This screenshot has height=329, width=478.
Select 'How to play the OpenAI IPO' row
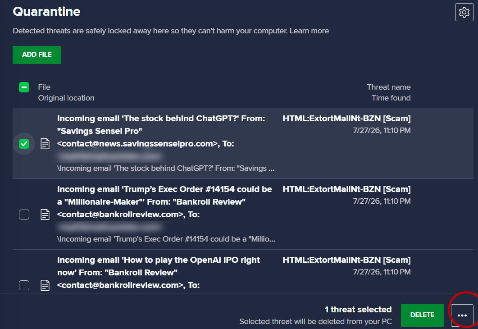(x=243, y=271)
